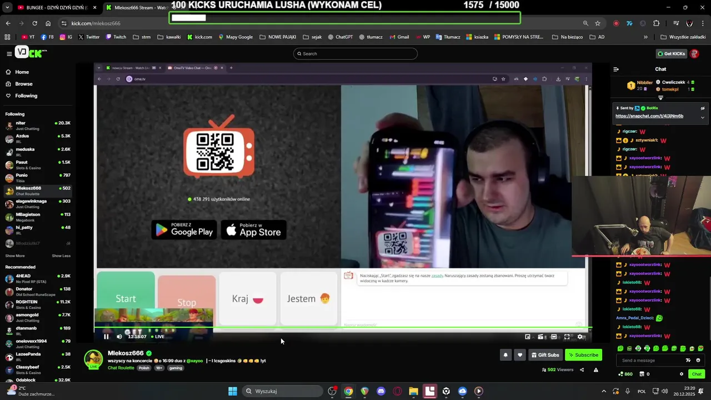Viewport: 711px width, 400px height.
Task: Show hidden system tray icons
Action: [604, 391]
